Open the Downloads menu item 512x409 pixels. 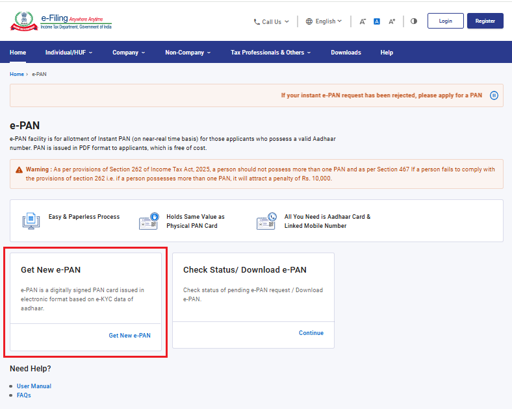click(346, 53)
